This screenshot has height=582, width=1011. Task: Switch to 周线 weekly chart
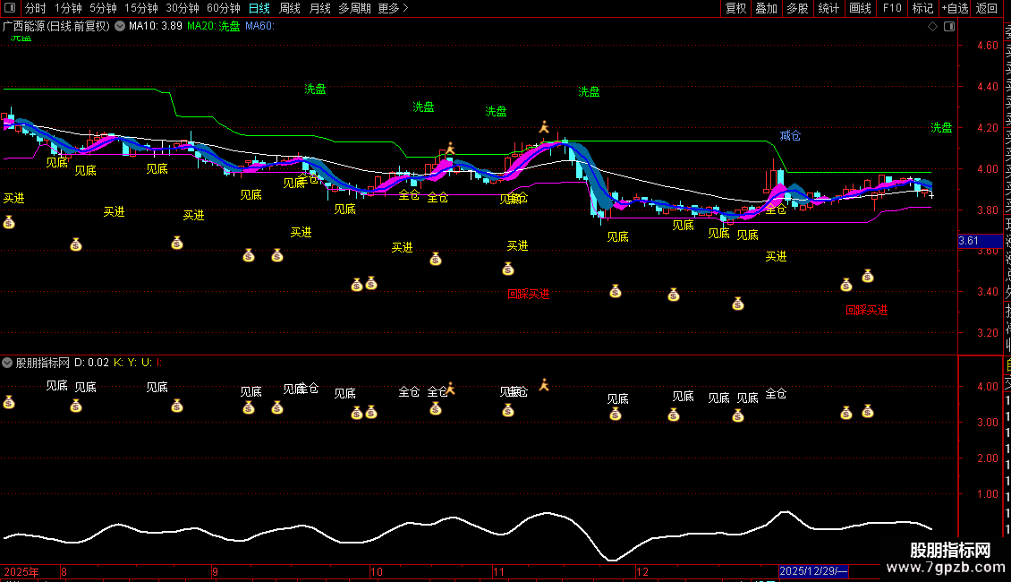pos(290,8)
